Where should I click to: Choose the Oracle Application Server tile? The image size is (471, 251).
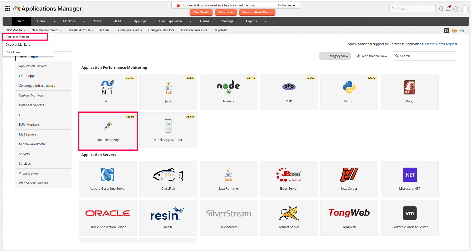[x=108, y=218]
